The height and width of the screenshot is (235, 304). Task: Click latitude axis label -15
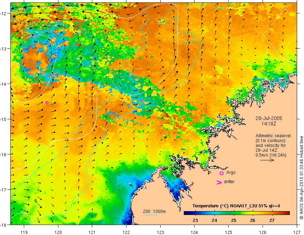(4, 119)
